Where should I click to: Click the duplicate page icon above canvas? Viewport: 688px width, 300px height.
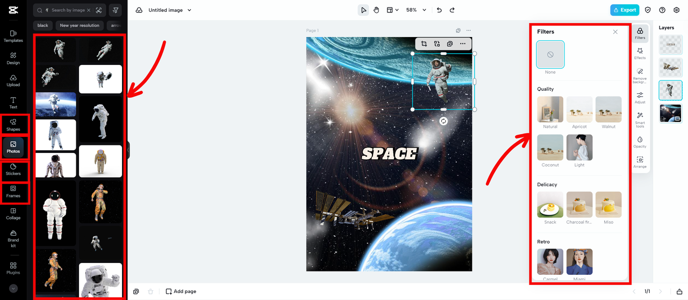pyautogui.click(x=458, y=31)
